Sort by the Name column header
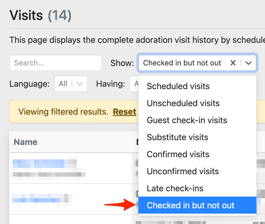The height and width of the screenshot is (224, 265). [x=26, y=142]
